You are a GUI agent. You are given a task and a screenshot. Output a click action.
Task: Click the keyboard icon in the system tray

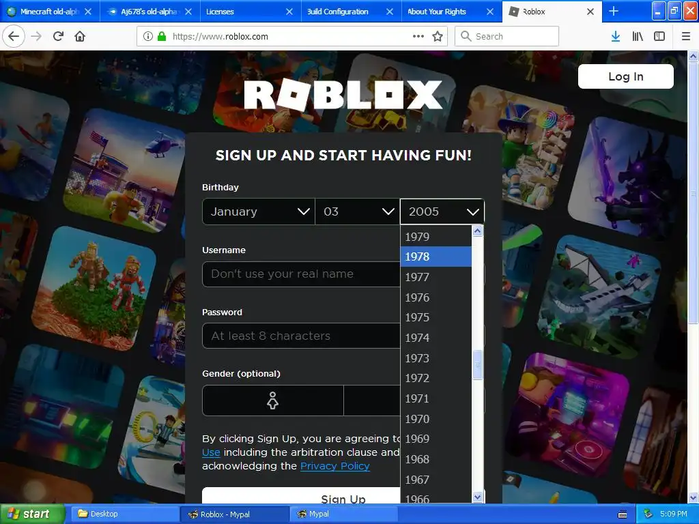tap(623, 514)
